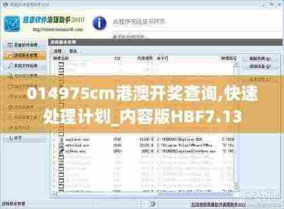Open the malware cleanup sidebar item
Screen dimensions: 284x209
24,45
